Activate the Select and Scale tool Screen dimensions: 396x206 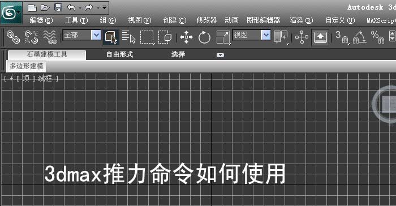point(223,37)
